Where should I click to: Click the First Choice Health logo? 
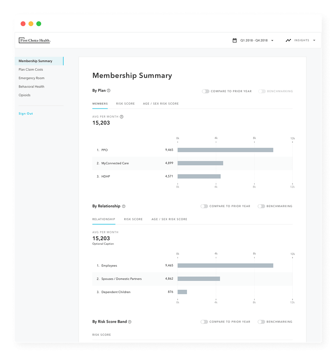[x=34, y=40]
